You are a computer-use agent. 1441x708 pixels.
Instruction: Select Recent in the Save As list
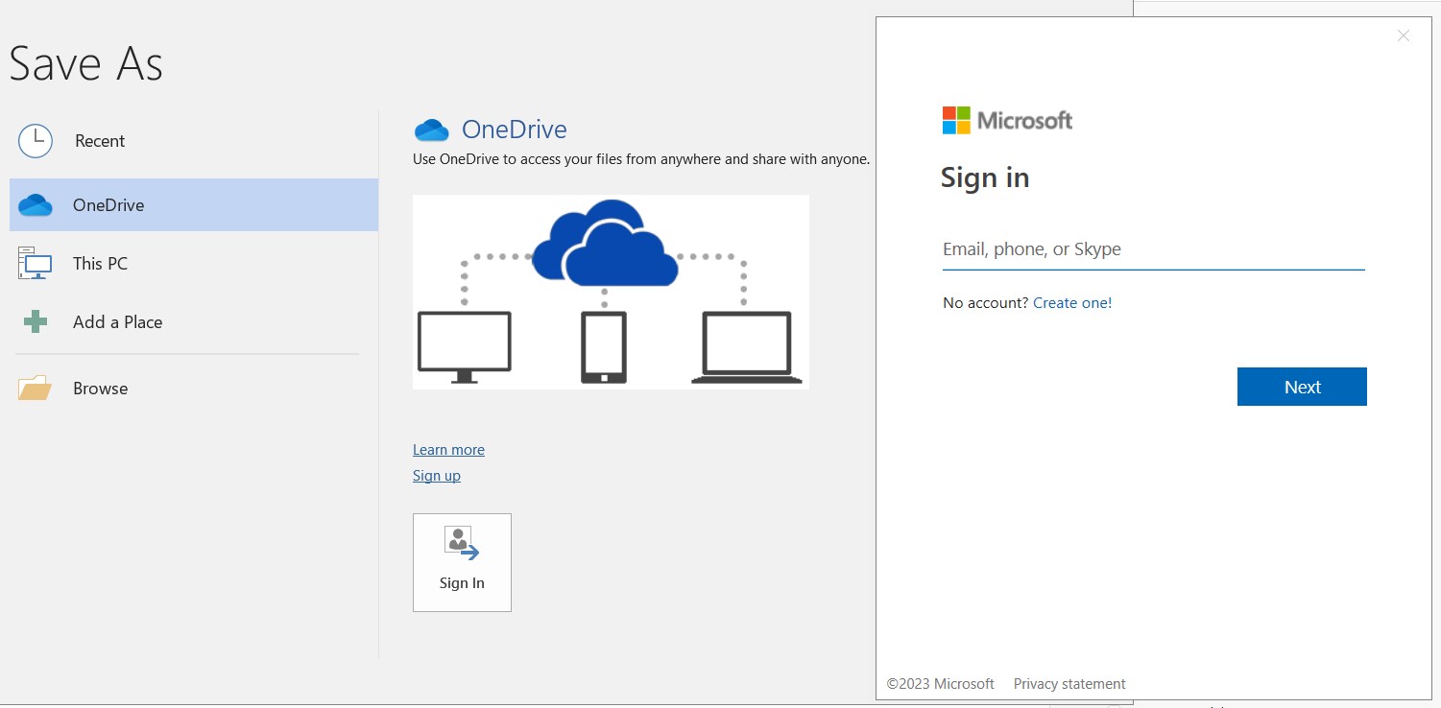pos(100,141)
